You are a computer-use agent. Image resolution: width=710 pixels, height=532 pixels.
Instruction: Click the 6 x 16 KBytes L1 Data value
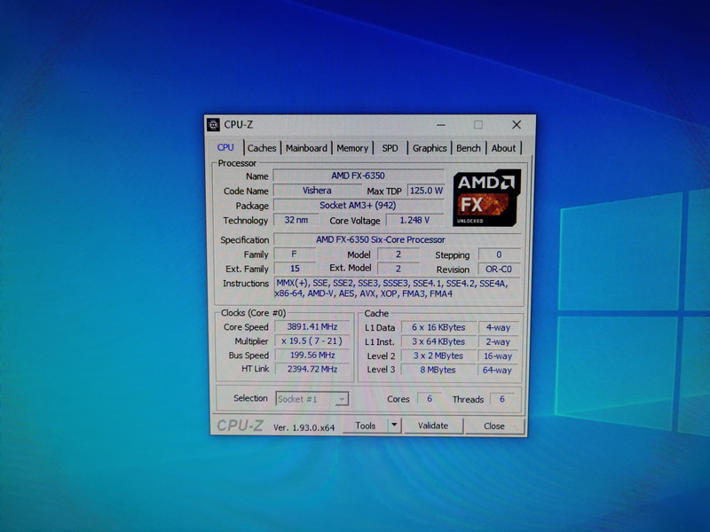(x=438, y=327)
